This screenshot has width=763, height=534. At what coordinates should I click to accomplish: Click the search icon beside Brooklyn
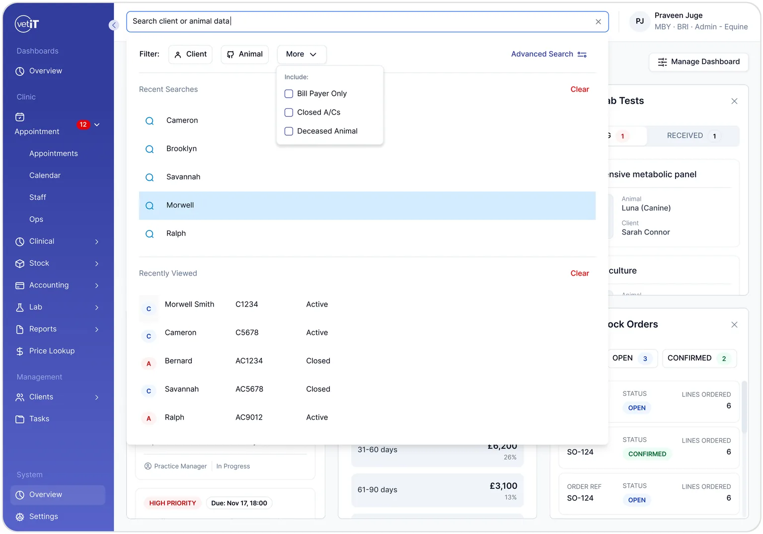pos(150,149)
